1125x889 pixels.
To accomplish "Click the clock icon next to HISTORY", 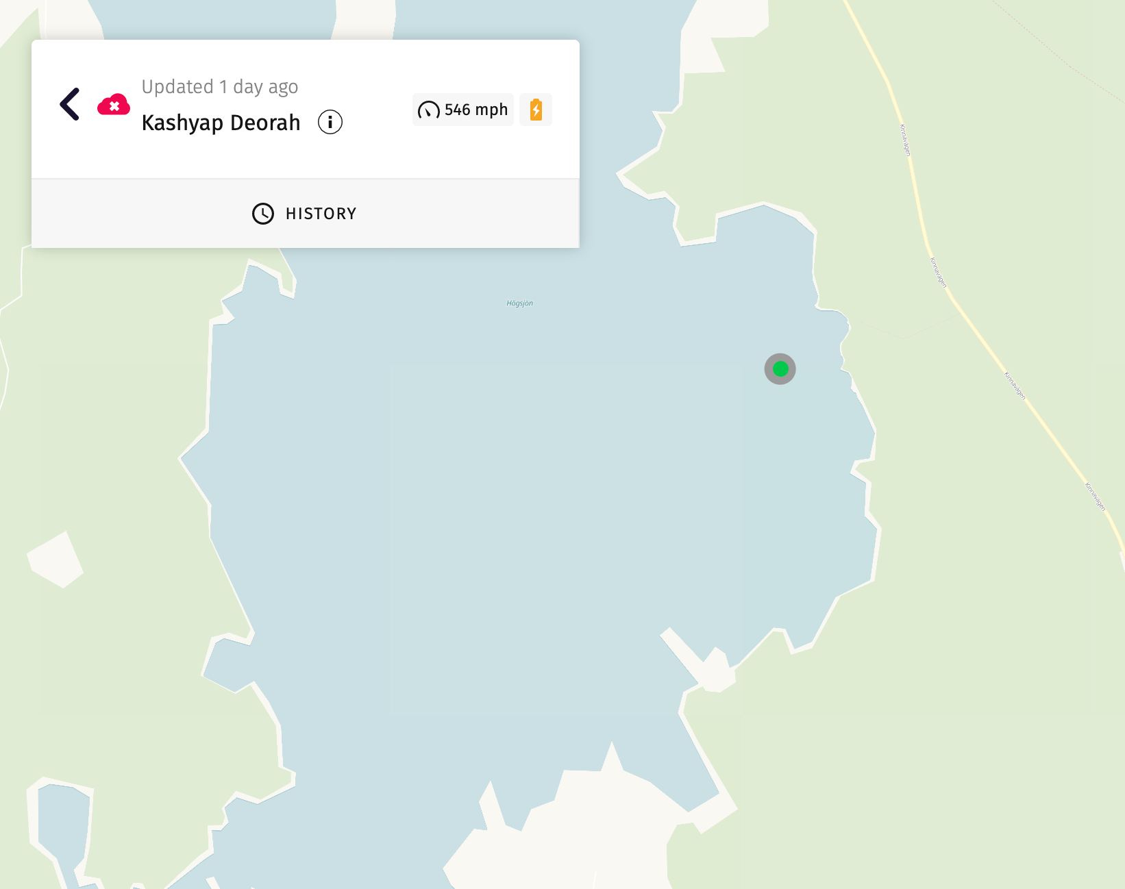I will [263, 214].
